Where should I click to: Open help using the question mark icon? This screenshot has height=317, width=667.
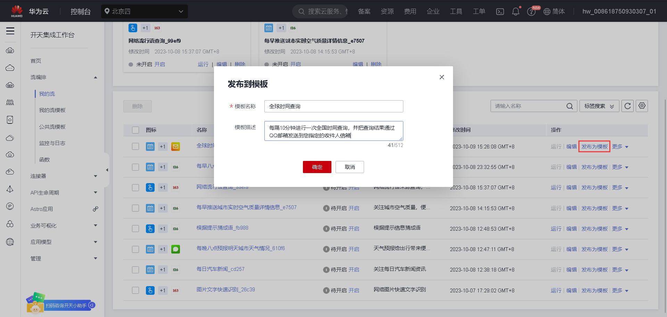(x=531, y=11)
